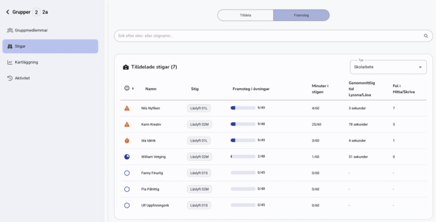Click the progress pie icon for William Vetgirig
Viewport: 436px width, 222px height.
(x=127, y=157)
